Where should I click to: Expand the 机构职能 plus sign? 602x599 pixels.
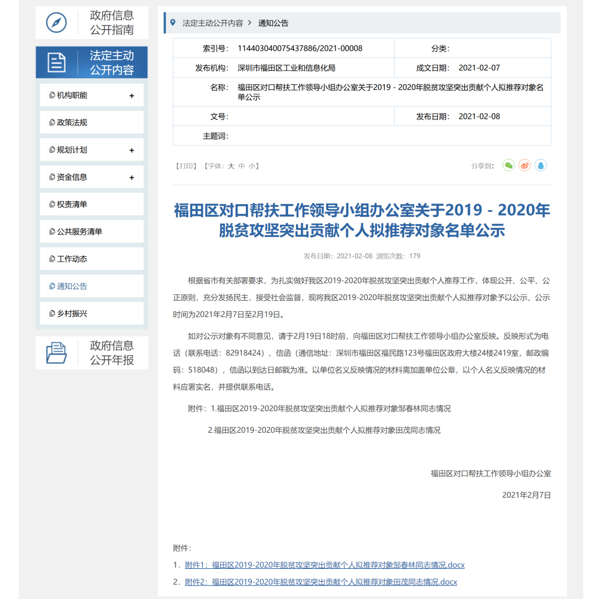point(132,96)
